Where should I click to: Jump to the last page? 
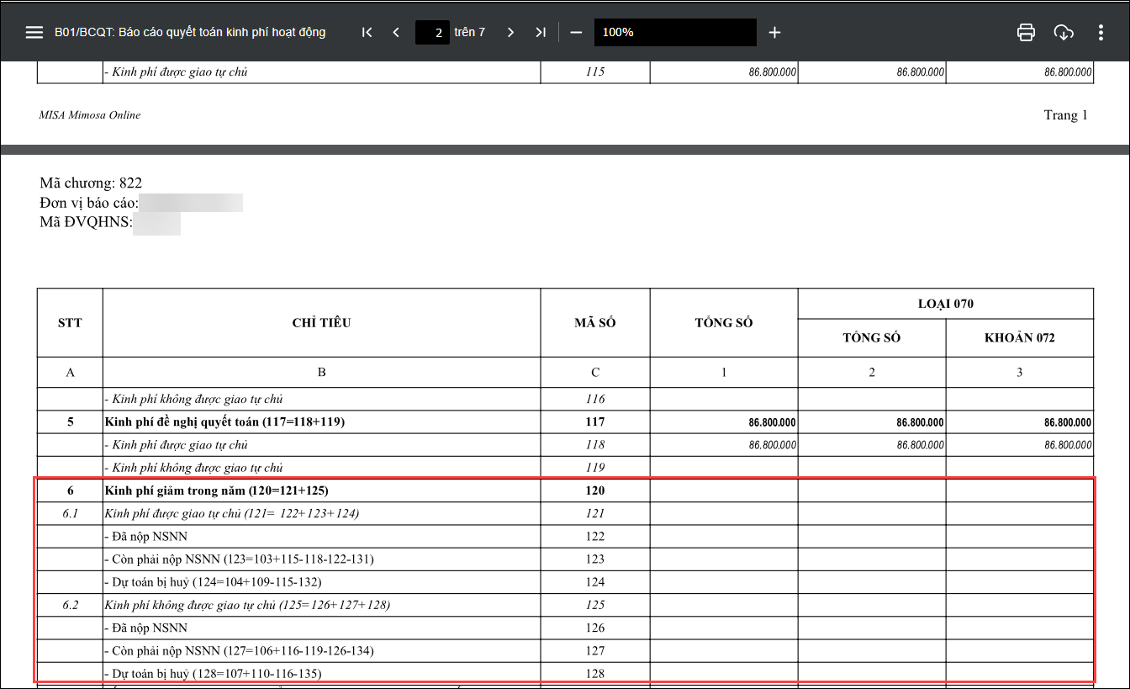pyautogui.click(x=541, y=32)
